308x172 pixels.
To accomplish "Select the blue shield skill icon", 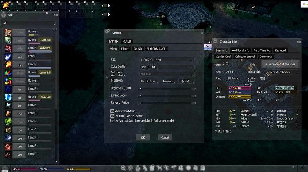I will tap(8, 97).
